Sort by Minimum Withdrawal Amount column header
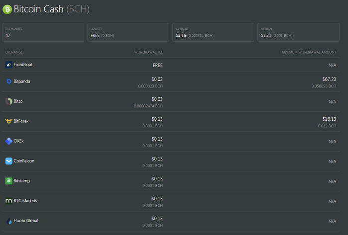Image resolution: width=348 pixels, height=235 pixels. tap(309, 52)
